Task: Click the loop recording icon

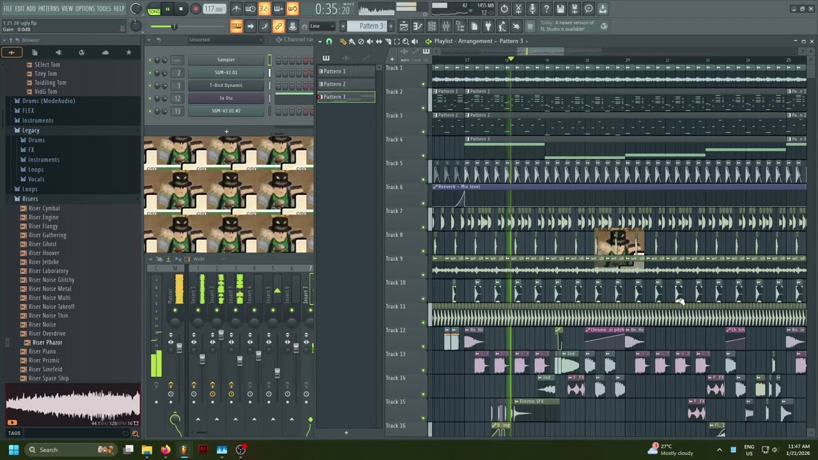Action: pos(293,9)
